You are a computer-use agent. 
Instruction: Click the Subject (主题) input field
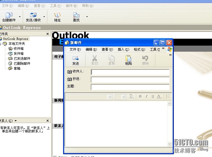(x=130, y=87)
